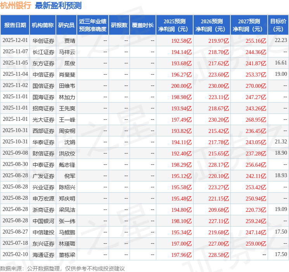
Task: Select the 2027预测净利润 column header
Action: (249, 25)
